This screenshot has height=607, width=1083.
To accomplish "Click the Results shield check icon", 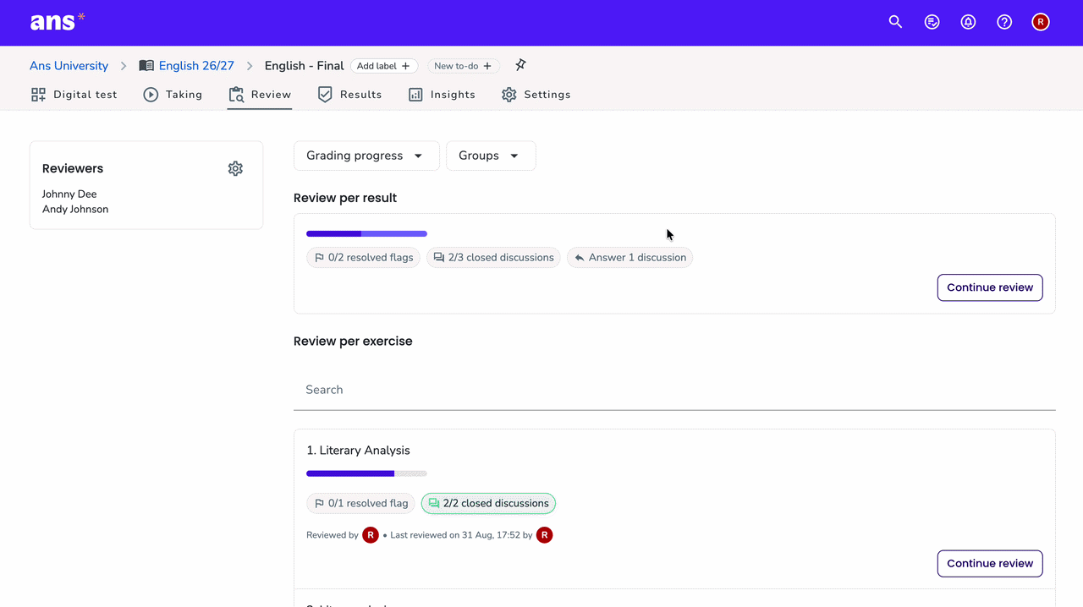I will pyautogui.click(x=325, y=95).
